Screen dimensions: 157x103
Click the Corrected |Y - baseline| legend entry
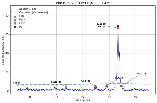(x=30, y=12)
